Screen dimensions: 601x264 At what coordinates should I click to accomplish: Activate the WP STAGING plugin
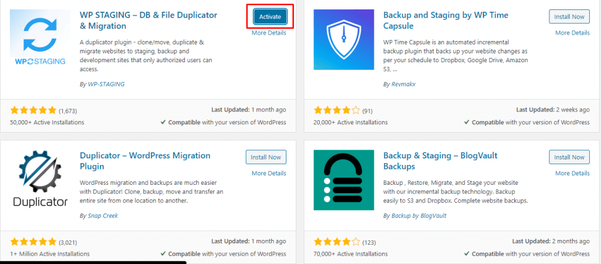pos(270,16)
